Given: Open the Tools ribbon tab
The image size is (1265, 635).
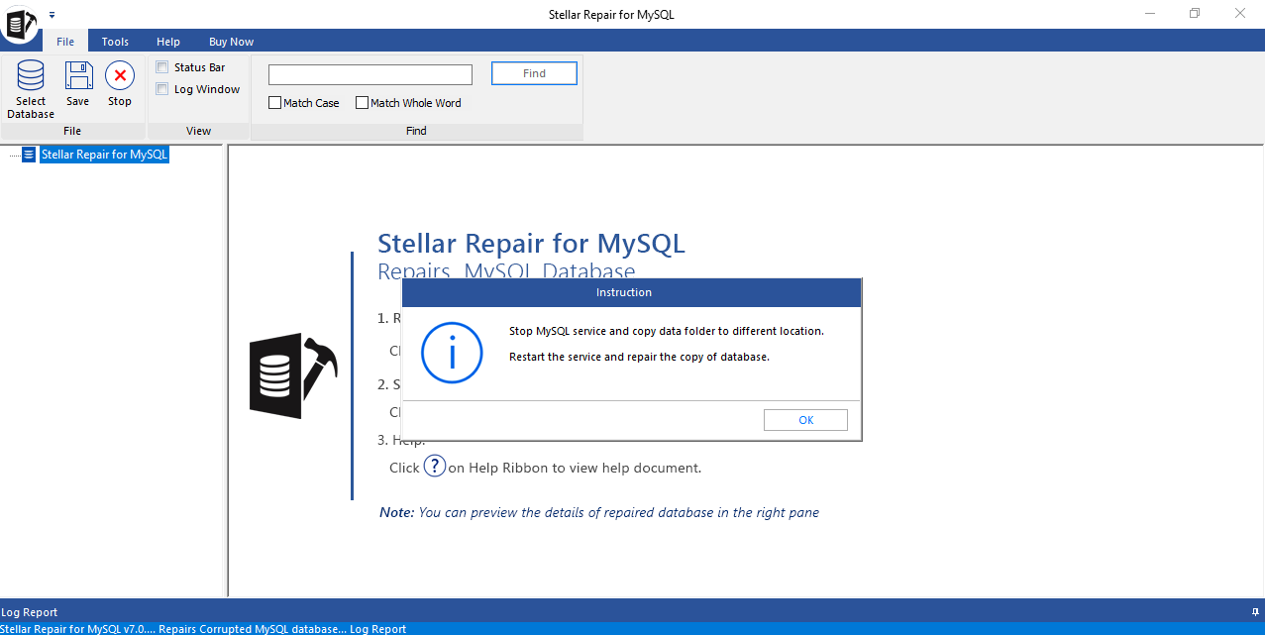Looking at the screenshot, I should (x=115, y=42).
